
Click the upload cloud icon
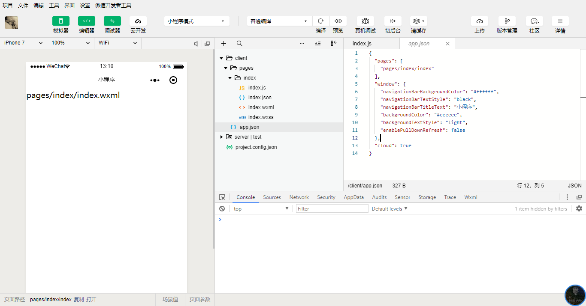tap(479, 21)
